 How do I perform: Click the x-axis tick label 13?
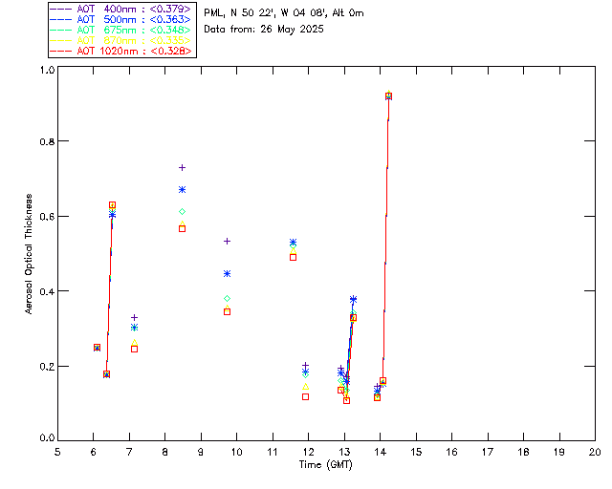tap(344, 452)
